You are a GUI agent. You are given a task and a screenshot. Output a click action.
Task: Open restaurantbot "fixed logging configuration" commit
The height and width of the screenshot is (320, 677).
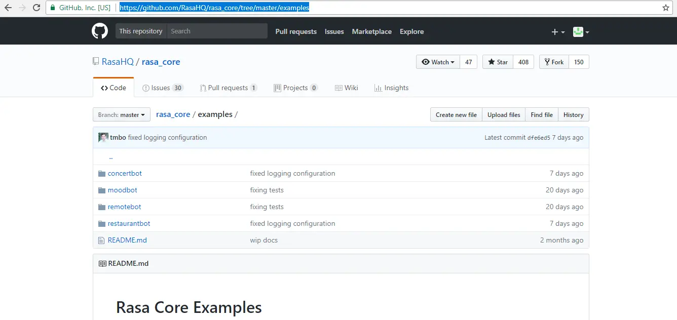tap(293, 223)
